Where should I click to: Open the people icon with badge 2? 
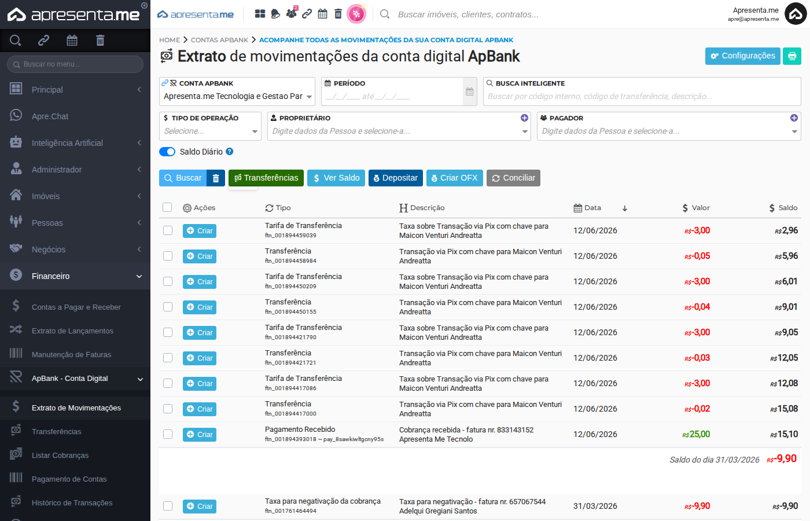click(292, 13)
